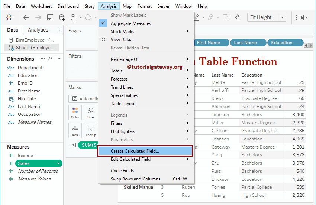Open the Trend Lines submenu
Image resolution: width=316 pixels, height=205 pixels.
tap(146, 87)
